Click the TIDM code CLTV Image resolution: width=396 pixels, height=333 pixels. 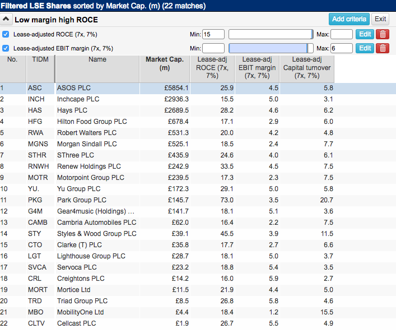point(36,323)
